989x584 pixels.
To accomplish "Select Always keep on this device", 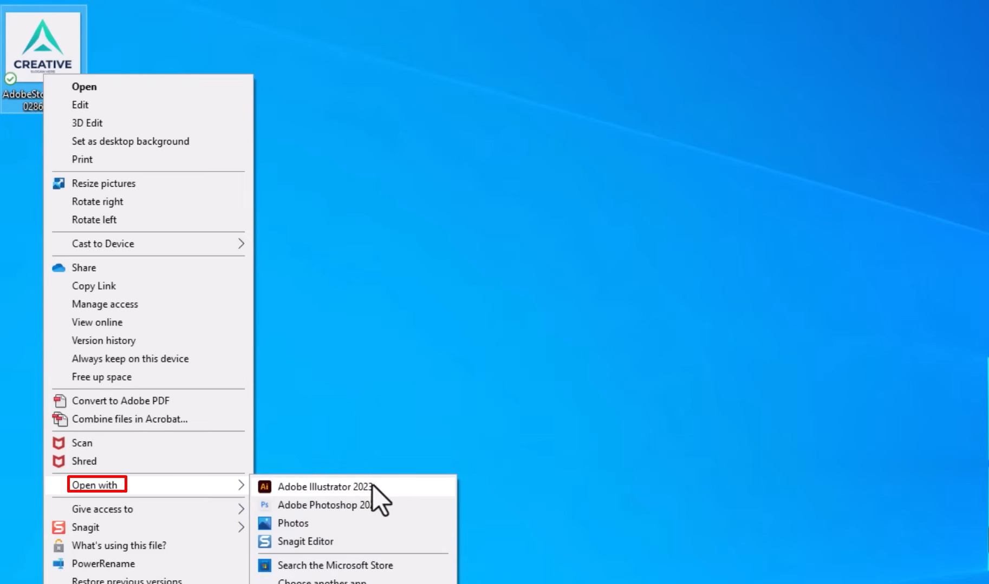I will pyautogui.click(x=131, y=359).
